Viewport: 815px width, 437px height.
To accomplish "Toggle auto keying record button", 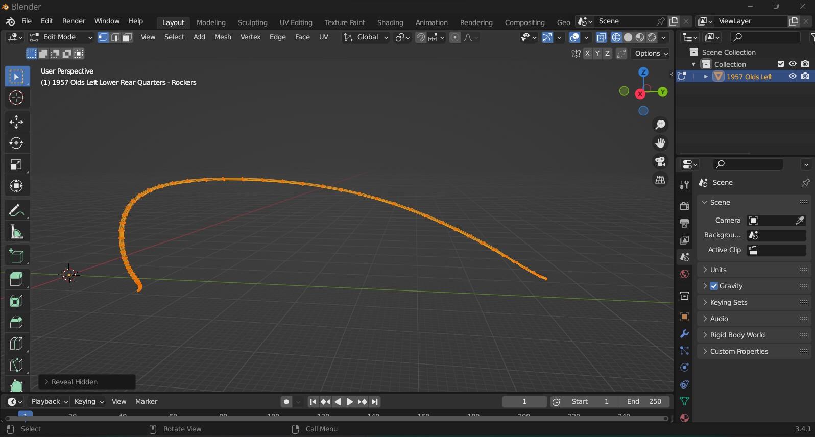I will point(286,402).
